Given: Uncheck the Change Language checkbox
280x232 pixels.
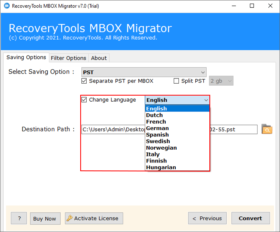Looking at the screenshot, I should pyautogui.click(x=84, y=100).
